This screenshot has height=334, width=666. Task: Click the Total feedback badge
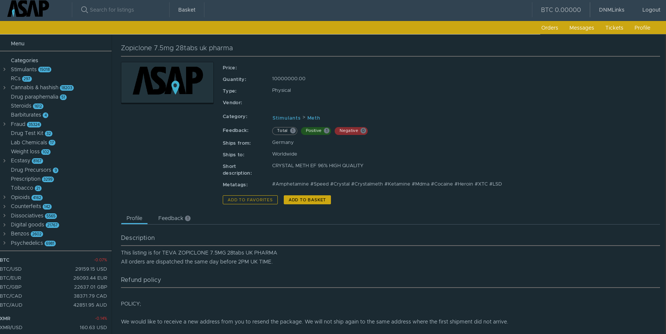(x=285, y=131)
